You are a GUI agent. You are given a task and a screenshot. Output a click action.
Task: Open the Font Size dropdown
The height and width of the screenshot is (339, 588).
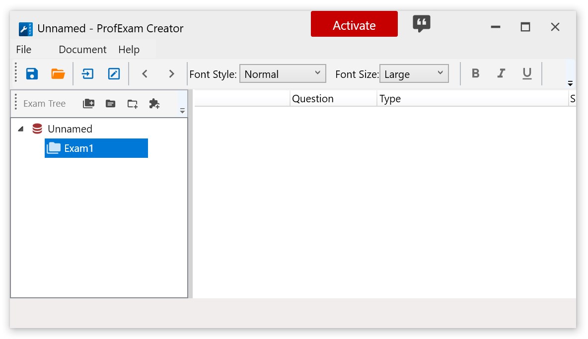pos(414,74)
